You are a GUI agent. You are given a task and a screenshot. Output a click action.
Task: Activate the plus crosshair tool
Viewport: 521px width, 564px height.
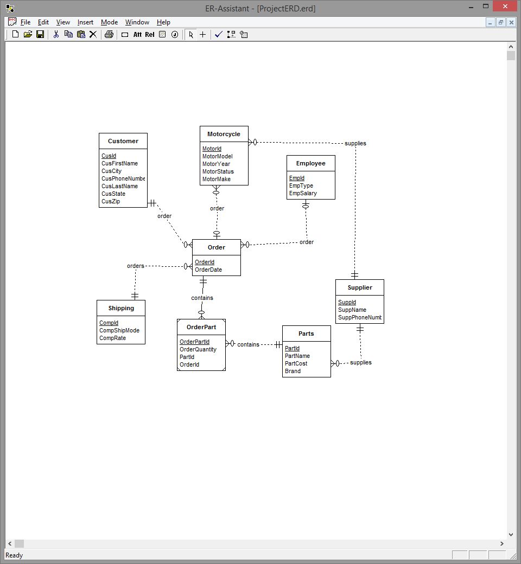(203, 35)
